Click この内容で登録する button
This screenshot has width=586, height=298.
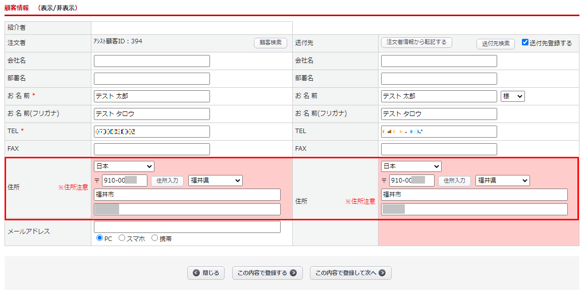(x=267, y=273)
